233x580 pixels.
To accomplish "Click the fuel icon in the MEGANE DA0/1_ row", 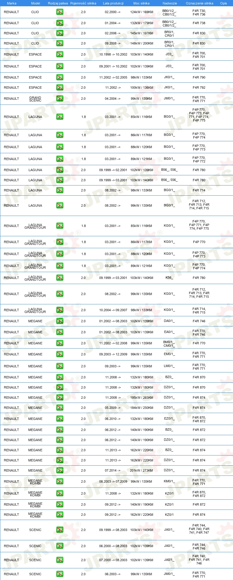I will [60, 321].
